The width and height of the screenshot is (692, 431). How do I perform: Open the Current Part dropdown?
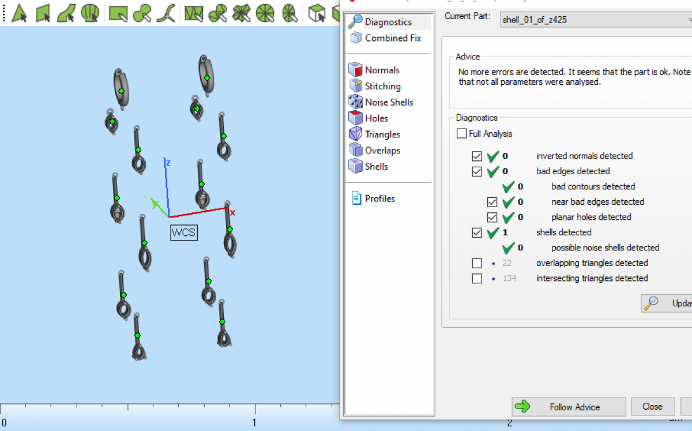[x=595, y=20]
